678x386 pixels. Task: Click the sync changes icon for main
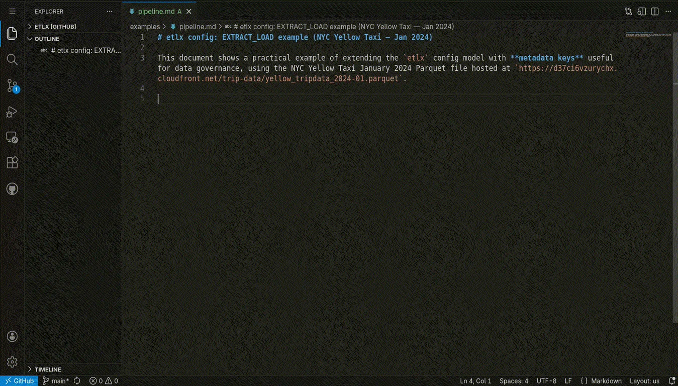[76, 380]
